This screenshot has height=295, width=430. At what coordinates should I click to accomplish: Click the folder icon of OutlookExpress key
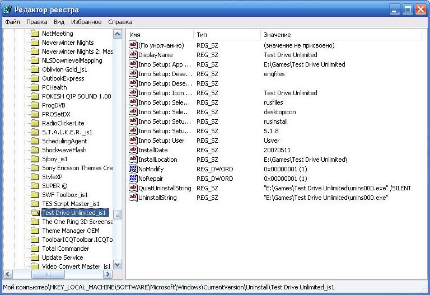coord(35,78)
